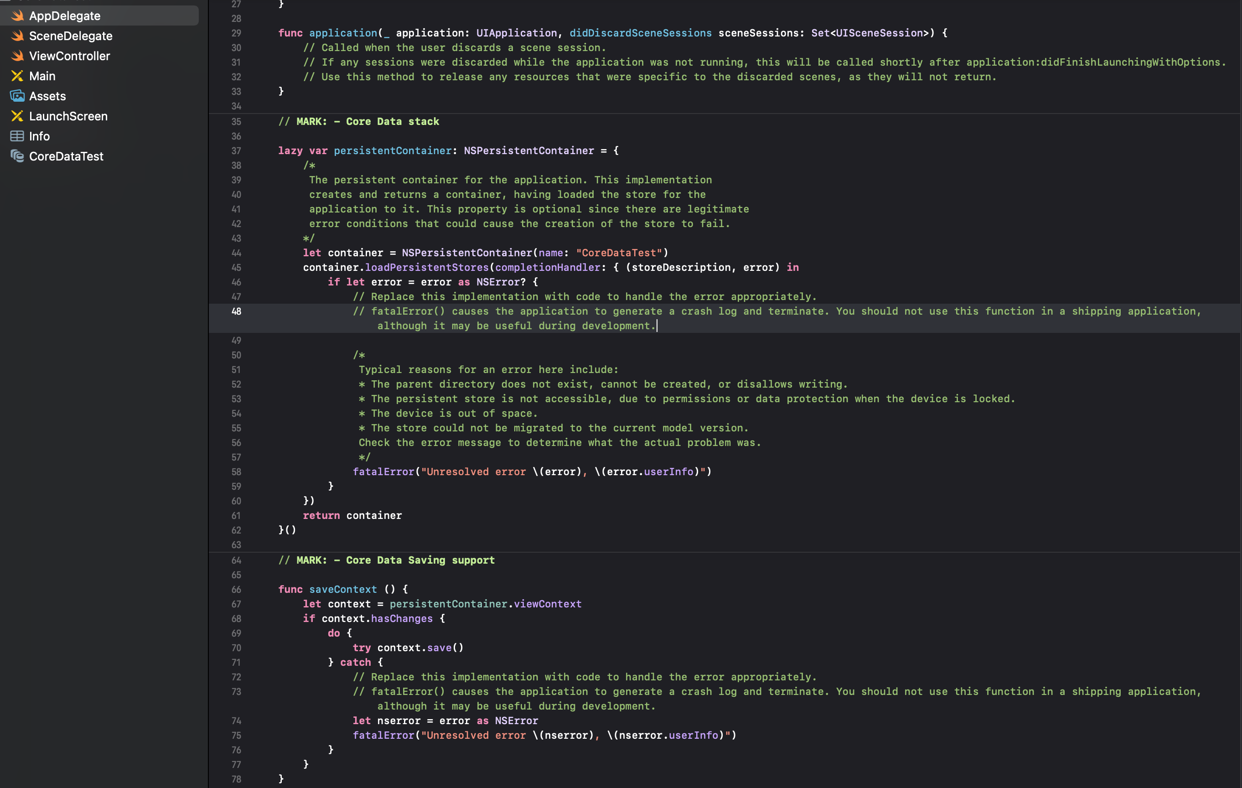Click the Assets catalog icon
This screenshot has height=788, width=1242.
[17, 96]
